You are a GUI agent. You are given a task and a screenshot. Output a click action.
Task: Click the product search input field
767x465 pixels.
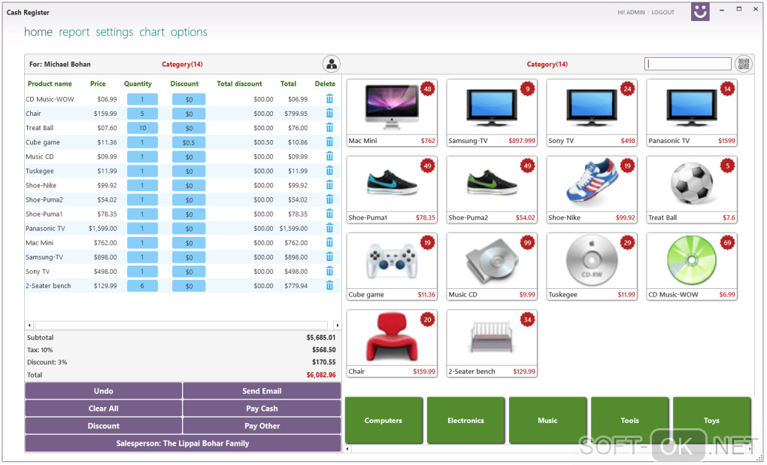688,64
